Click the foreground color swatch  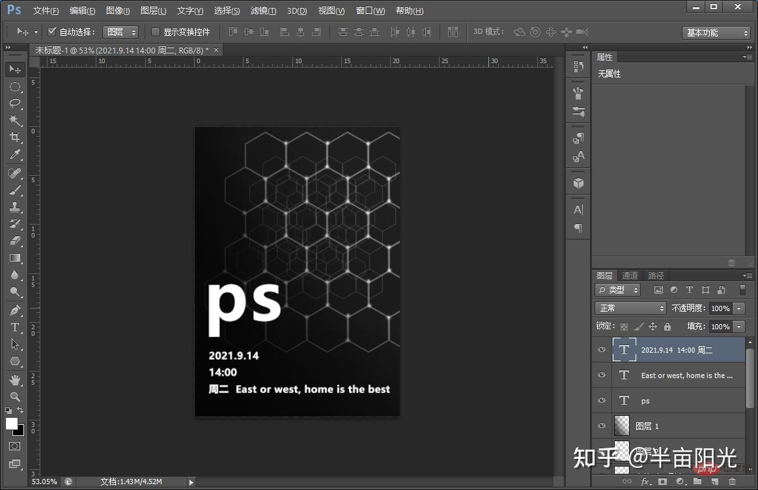pyautogui.click(x=12, y=424)
